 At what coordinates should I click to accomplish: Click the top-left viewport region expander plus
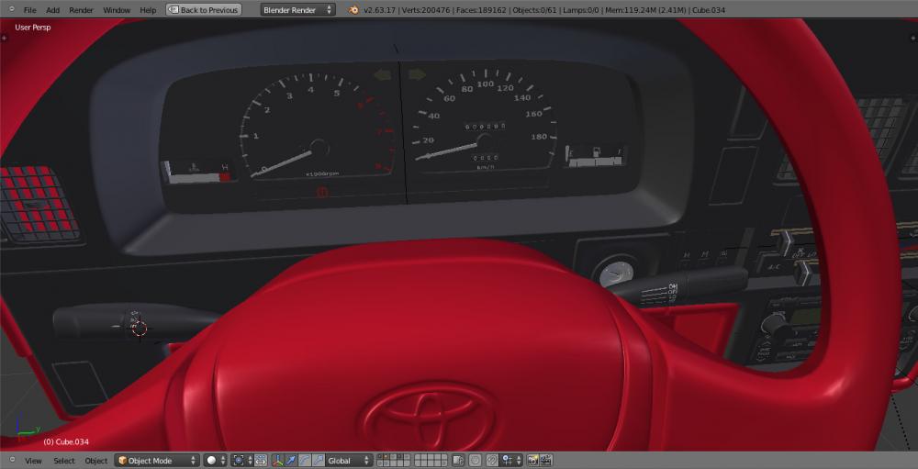tap(4, 38)
